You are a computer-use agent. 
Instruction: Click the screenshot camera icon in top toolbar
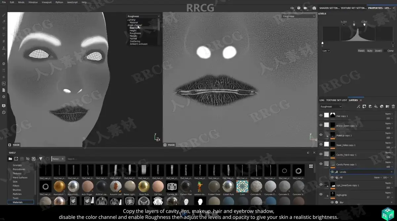(x=314, y=8)
